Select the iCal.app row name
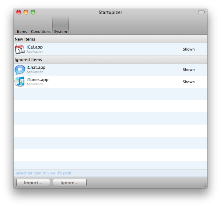Viewport: 221px width, 207px height. point(35,47)
